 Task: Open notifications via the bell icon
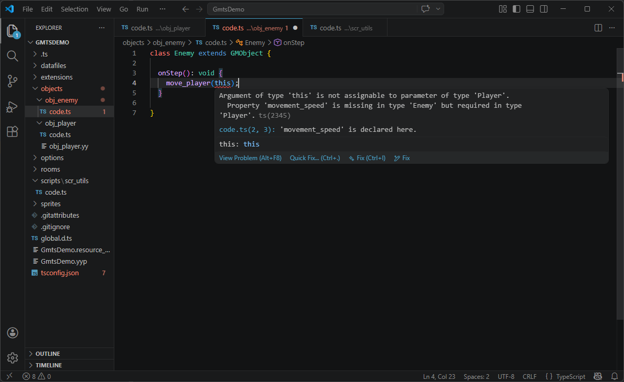pyautogui.click(x=614, y=376)
